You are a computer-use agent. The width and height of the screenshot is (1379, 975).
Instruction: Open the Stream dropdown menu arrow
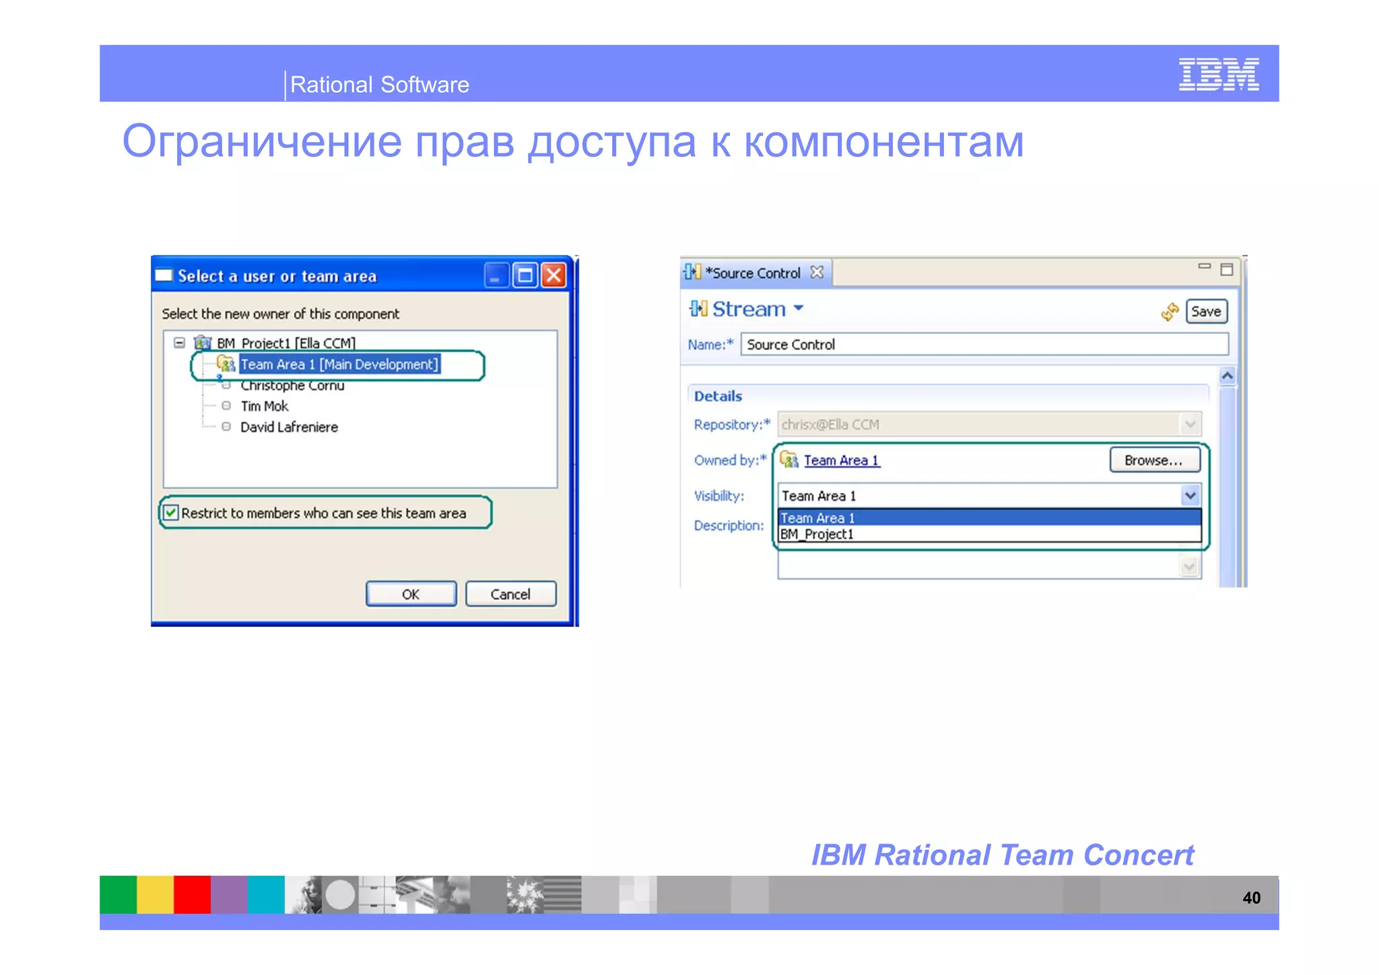pos(799,308)
